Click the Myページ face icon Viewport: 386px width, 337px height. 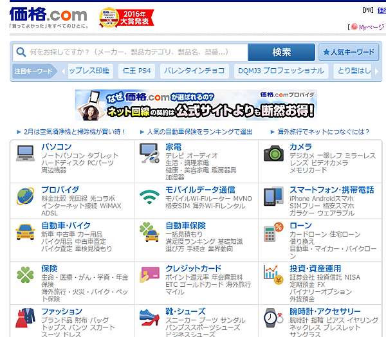pos(354,26)
